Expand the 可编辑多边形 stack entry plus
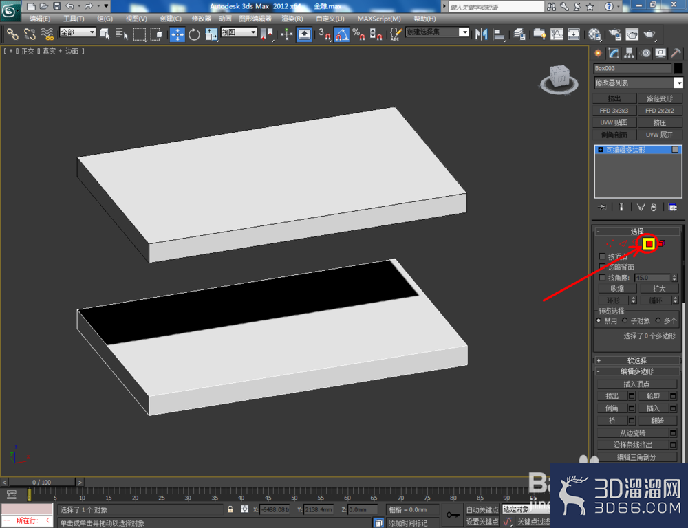 pyautogui.click(x=601, y=150)
